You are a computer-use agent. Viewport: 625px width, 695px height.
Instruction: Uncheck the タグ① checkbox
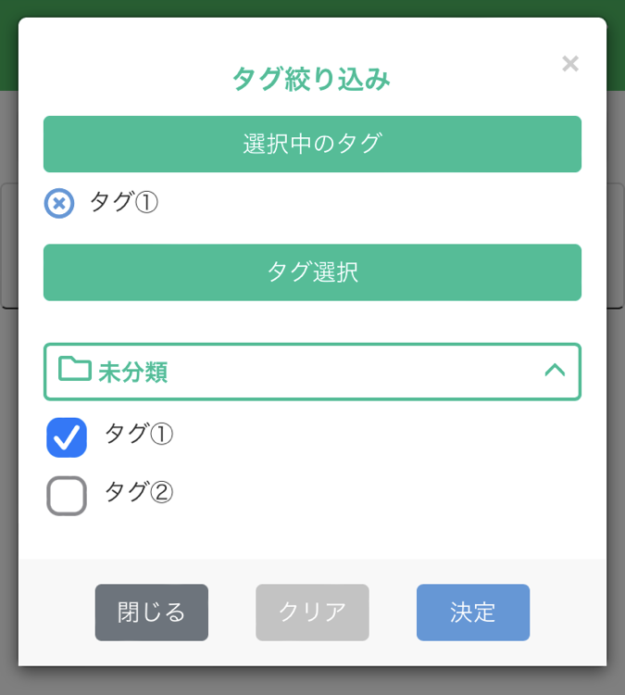67,437
